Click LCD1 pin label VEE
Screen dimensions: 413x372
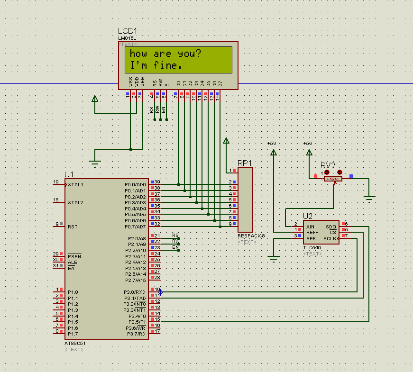click(x=143, y=82)
